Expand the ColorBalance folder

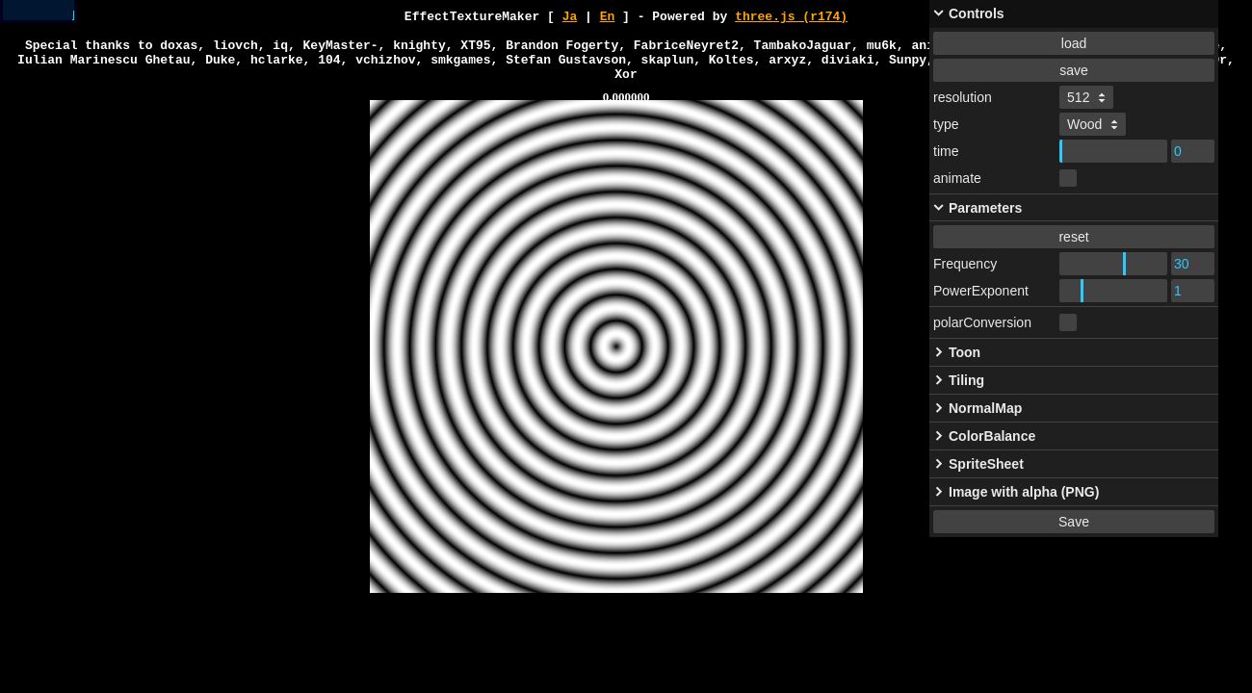tap(991, 436)
